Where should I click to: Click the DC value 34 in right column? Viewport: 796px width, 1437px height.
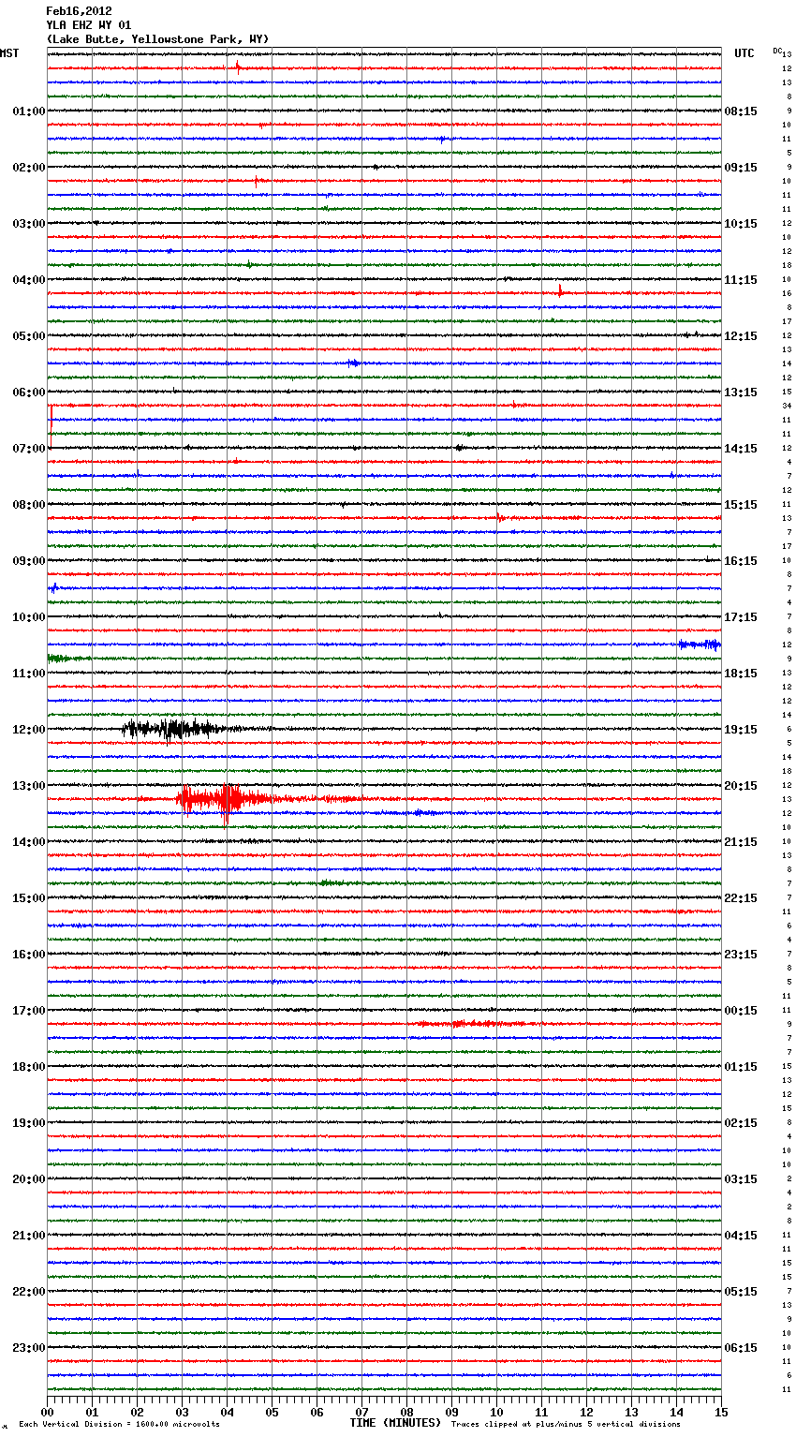787,406
